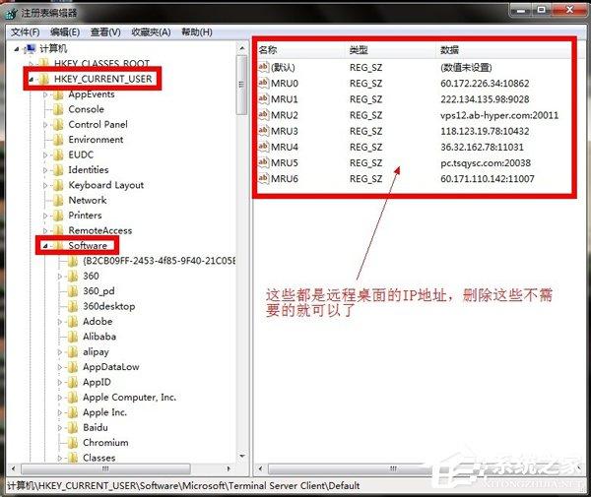The image size is (591, 497).
Task: Open the 收藏夹(A) menu
Action: pyautogui.click(x=149, y=31)
